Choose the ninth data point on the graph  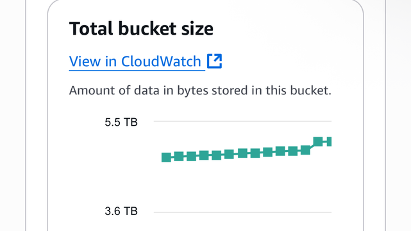[267, 152]
